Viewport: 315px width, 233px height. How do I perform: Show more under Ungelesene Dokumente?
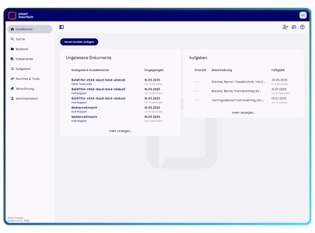(x=120, y=131)
